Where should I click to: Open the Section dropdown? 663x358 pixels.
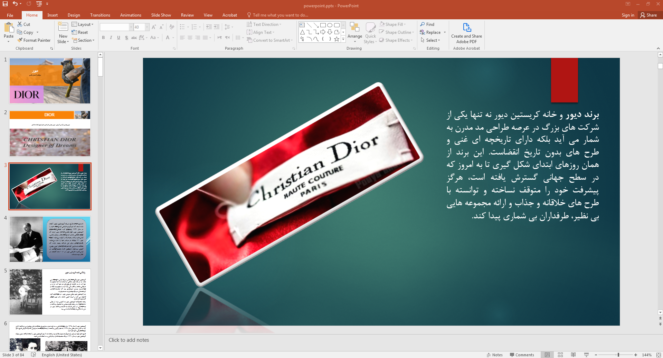[83, 40]
